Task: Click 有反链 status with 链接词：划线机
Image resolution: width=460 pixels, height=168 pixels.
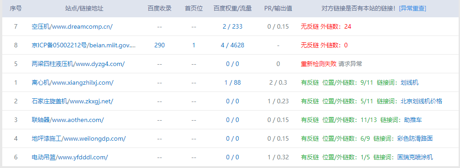Action: tap(360, 82)
